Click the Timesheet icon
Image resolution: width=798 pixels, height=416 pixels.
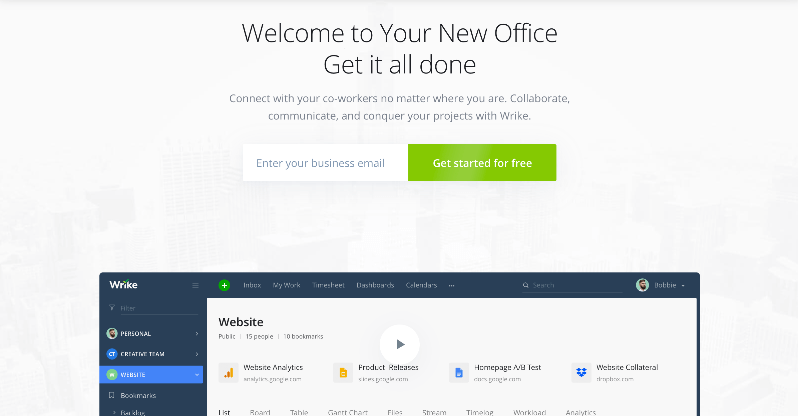328,285
